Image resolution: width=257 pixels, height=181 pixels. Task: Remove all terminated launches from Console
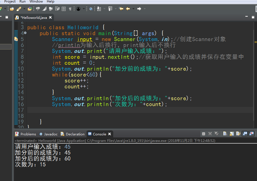point(216,133)
